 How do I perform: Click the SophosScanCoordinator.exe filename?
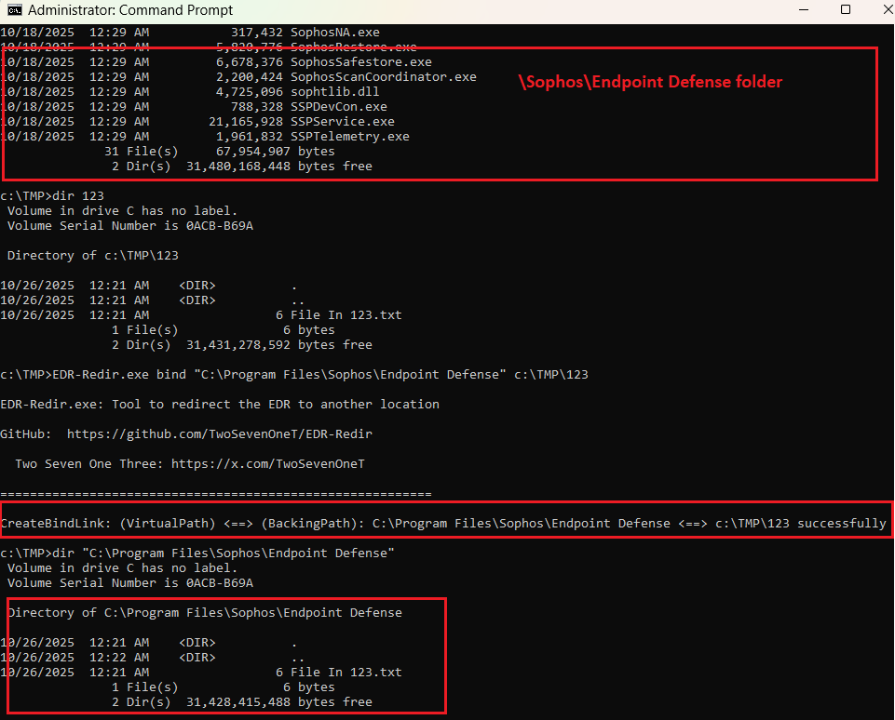(x=384, y=77)
